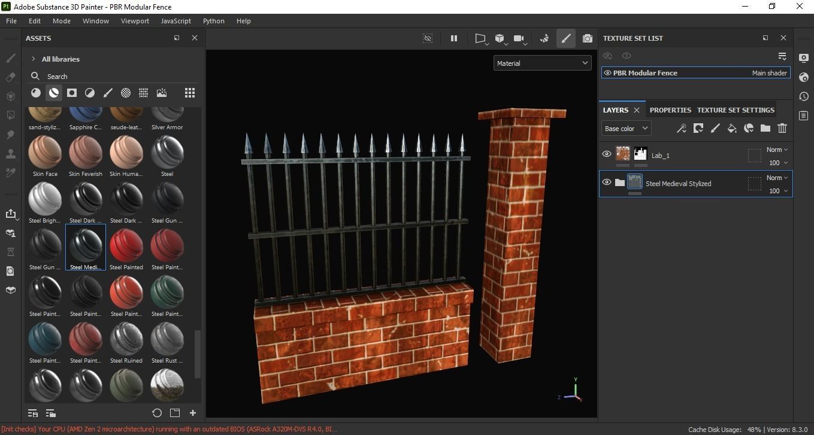Switch assets thumbnail grid size icon

point(190,93)
